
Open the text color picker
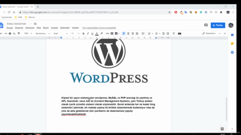click(x=97, y=33)
